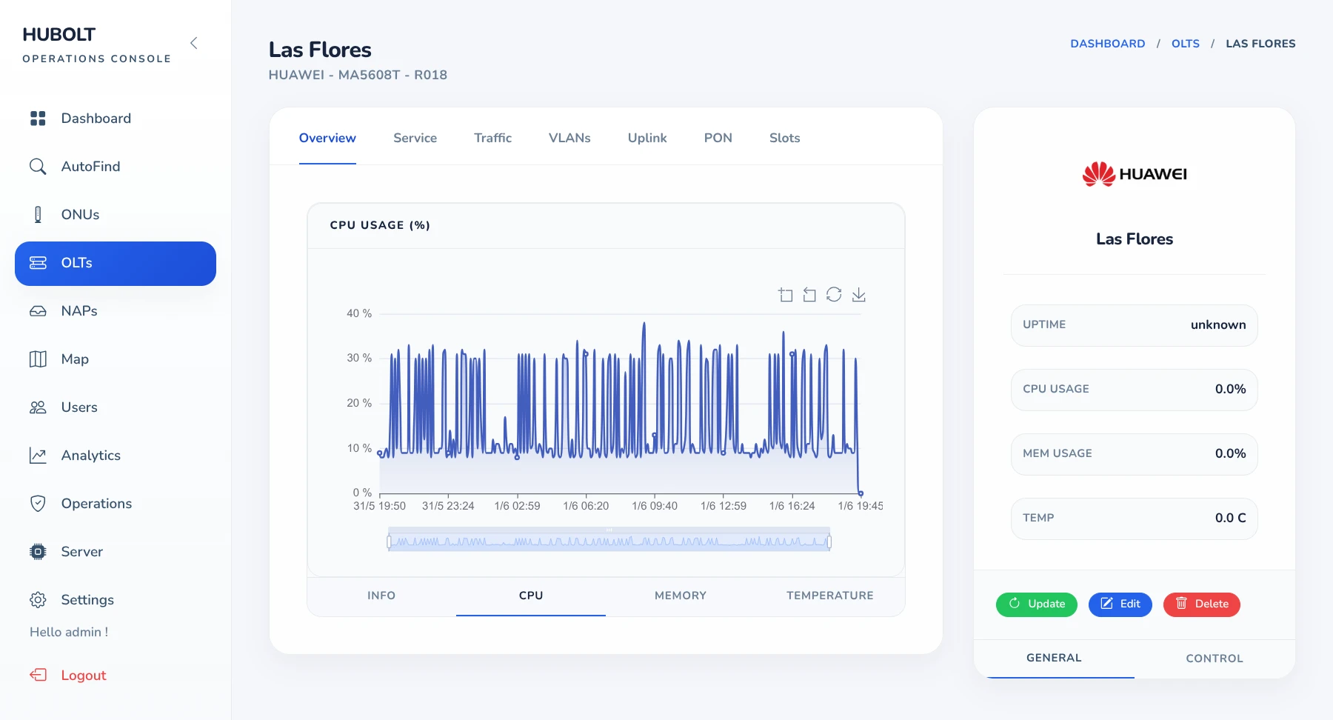
Task: Click the chart zoom reset icon
Action: click(x=809, y=295)
